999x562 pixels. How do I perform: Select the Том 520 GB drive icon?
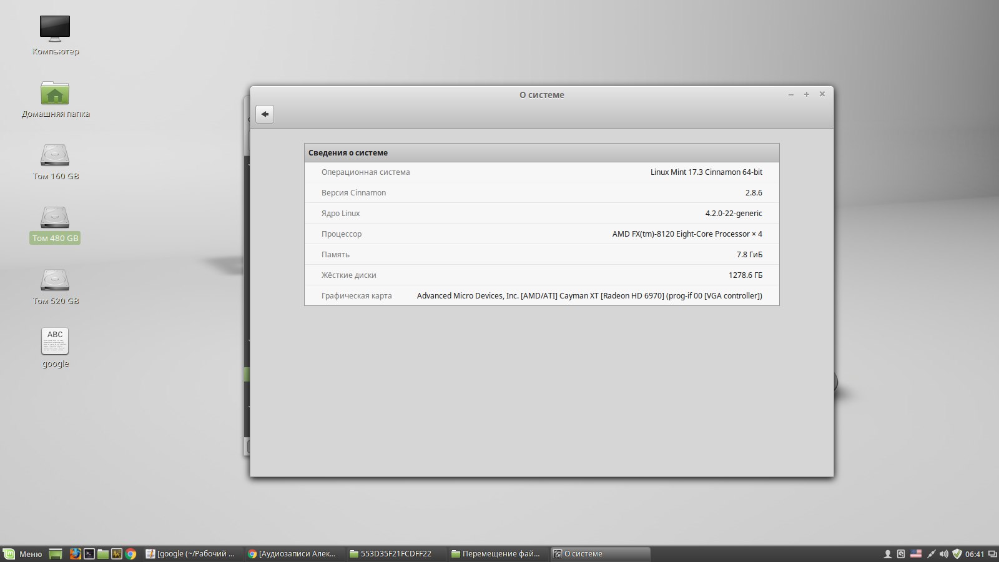(55, 280)
